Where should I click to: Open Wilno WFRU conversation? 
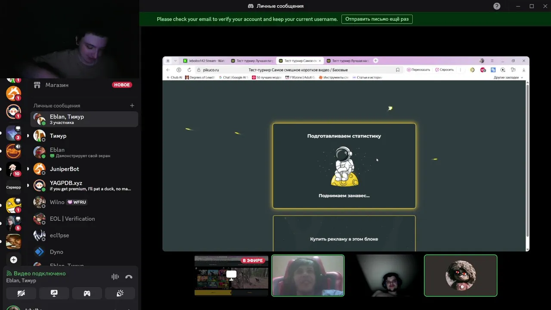(84, 202)
